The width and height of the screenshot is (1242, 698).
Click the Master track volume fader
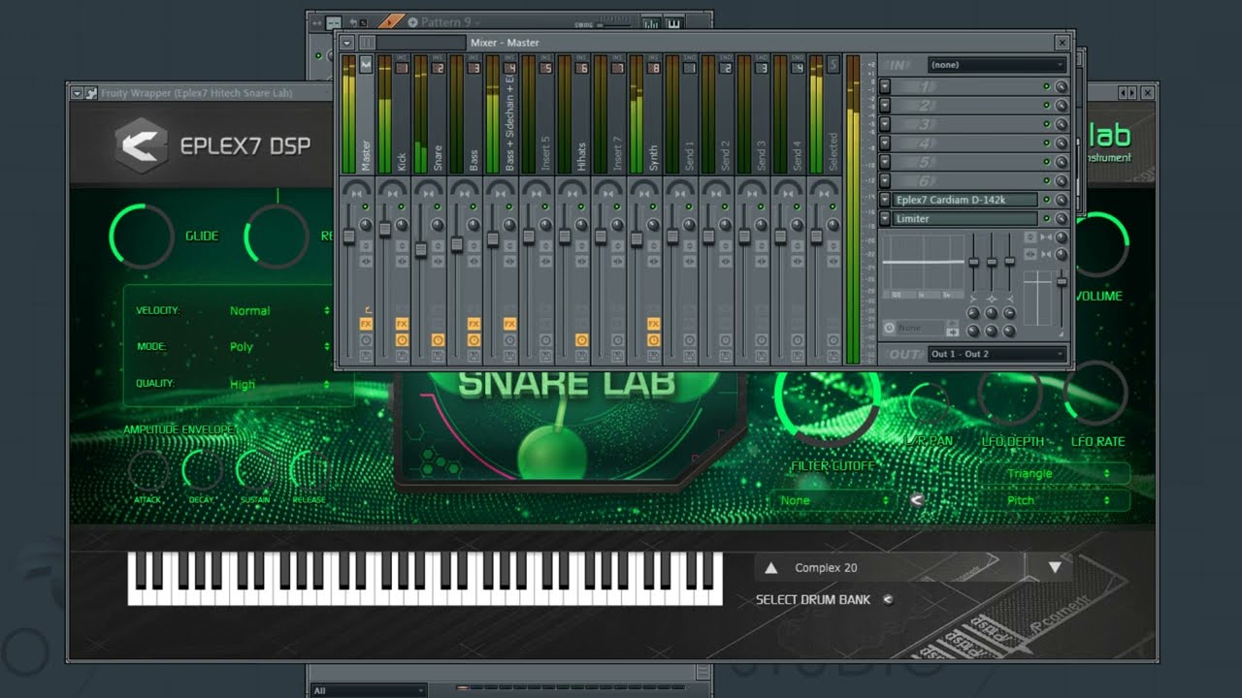[348, 236]
